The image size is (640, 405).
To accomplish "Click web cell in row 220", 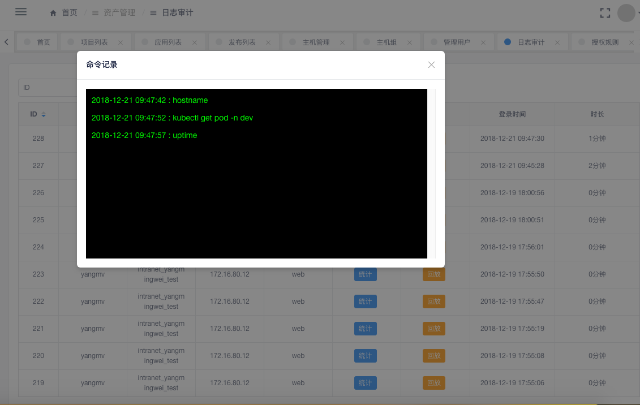I will pos(298,356).
